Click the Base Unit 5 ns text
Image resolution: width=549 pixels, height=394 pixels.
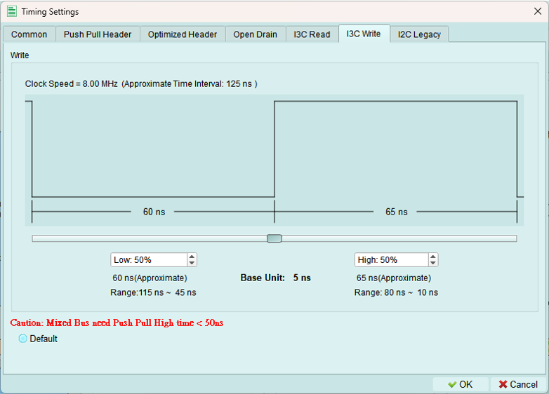pyautogui.click(x=275, y=278)
